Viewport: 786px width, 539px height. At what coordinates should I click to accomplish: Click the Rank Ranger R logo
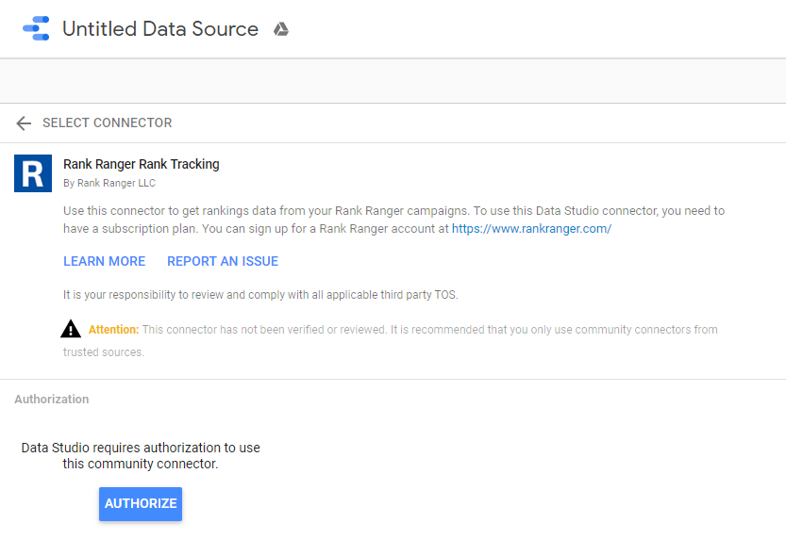pos(33,173)
